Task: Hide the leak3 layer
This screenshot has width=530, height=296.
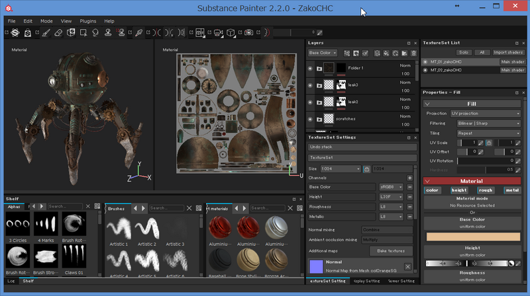Action: 310,85
